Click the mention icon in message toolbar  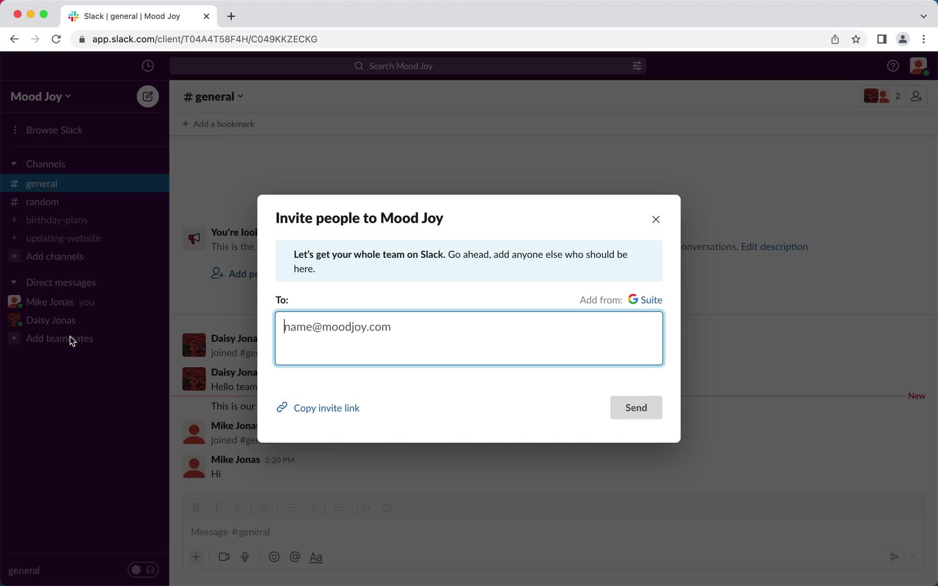point(295,556)
